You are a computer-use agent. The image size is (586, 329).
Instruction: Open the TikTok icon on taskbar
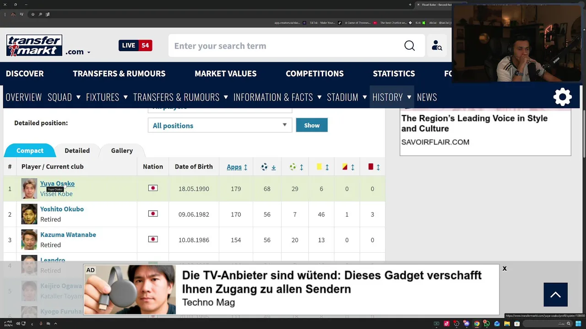(x=446, y=324)
